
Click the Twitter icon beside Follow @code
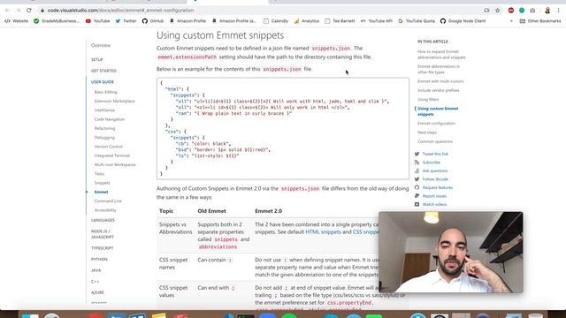[x=417, y=179]
